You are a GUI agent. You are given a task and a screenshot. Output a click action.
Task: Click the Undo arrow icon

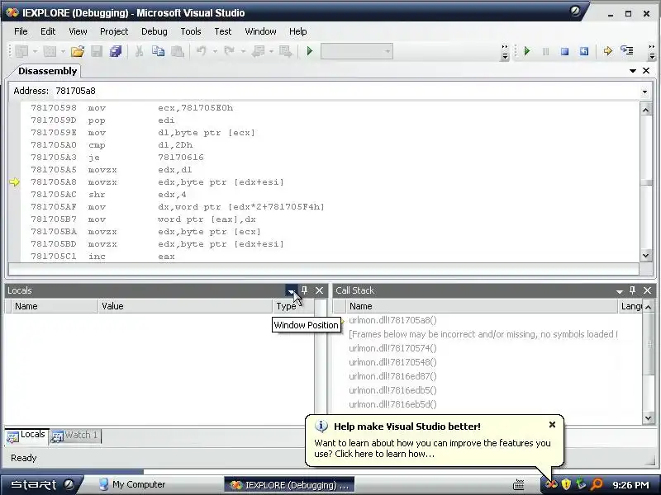(201, 51)
